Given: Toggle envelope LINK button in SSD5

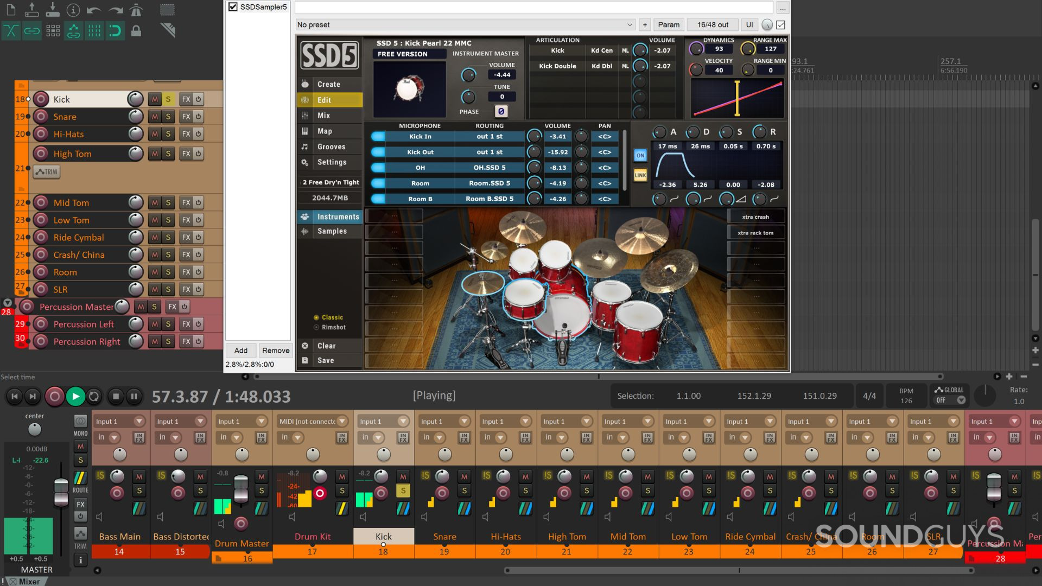Looking at the screenshot, I should tap(640, 175).
